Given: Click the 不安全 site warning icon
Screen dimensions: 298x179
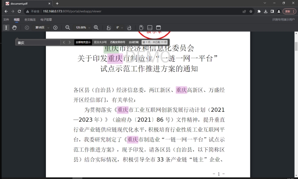Looking at the screenshot, I should pos(28,11).
